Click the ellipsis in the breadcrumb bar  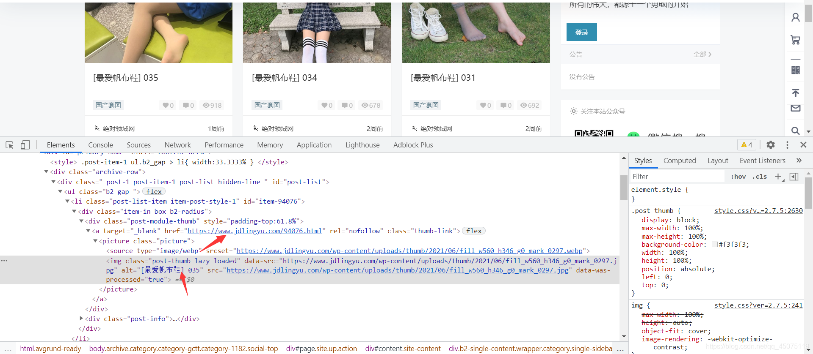pyautogui.click(x=620, y=349)
